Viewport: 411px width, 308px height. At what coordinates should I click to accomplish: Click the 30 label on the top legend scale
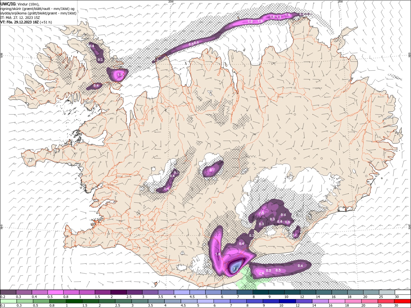(397, 297)
